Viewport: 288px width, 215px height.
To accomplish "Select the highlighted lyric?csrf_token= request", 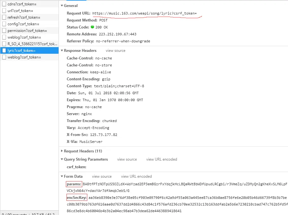I will (29, 51).
